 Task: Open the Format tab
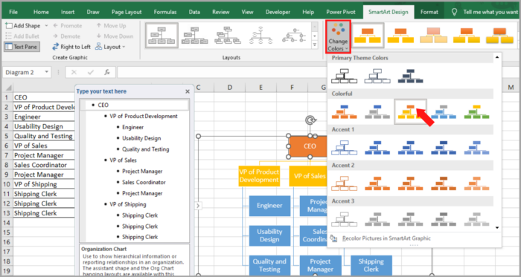[x=429, y=12]
